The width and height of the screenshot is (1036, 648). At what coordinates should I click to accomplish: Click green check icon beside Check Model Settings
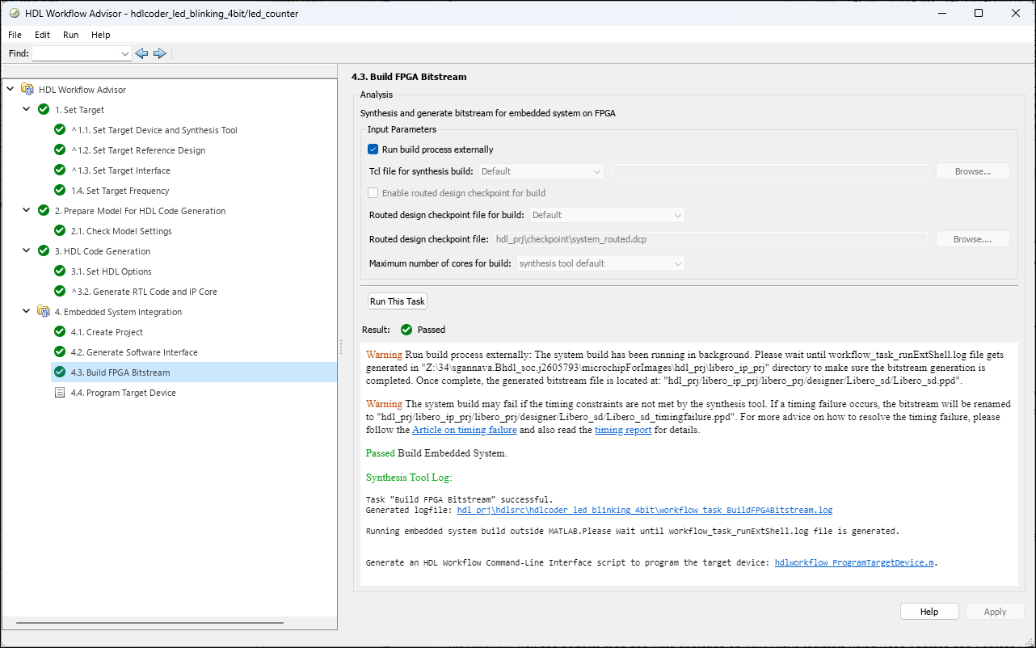tap(60, 231)
